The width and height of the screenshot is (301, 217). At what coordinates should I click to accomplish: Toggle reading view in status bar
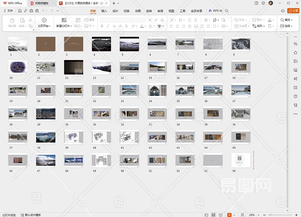(x=221, y=215)
